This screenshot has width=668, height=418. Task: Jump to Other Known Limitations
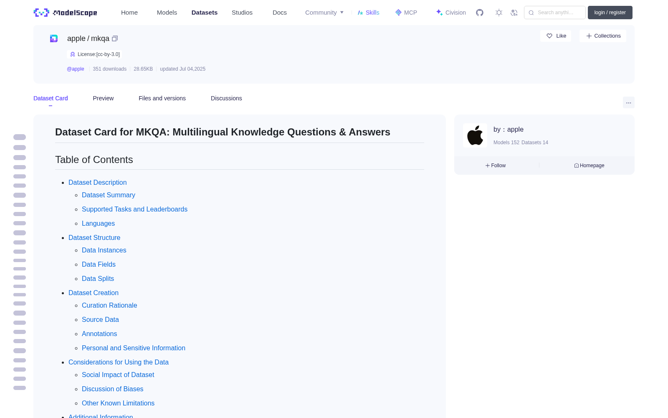(118, 403)
